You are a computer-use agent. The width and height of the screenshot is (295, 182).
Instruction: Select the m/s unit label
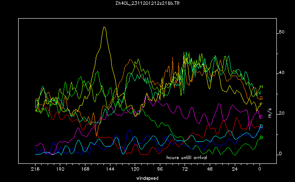[270, 113]
